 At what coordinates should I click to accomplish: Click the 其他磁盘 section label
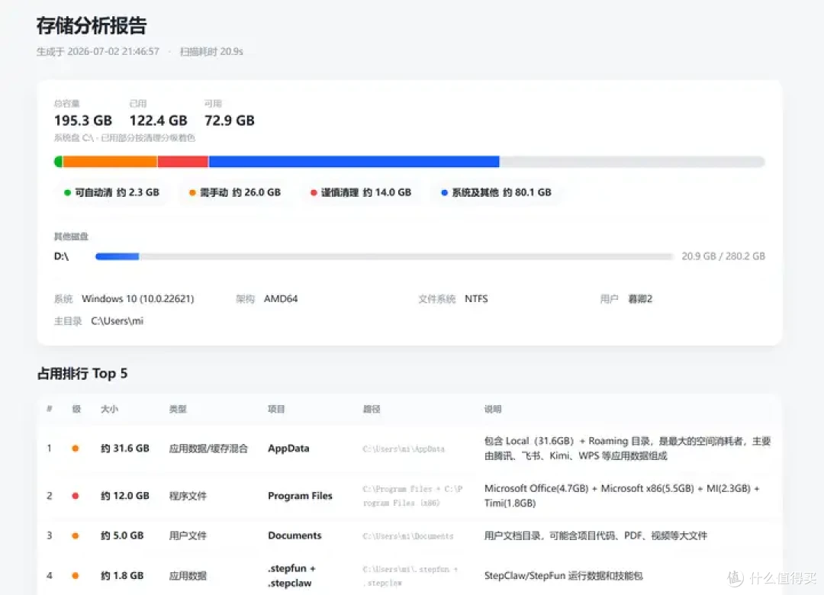(x=72, y=236)
